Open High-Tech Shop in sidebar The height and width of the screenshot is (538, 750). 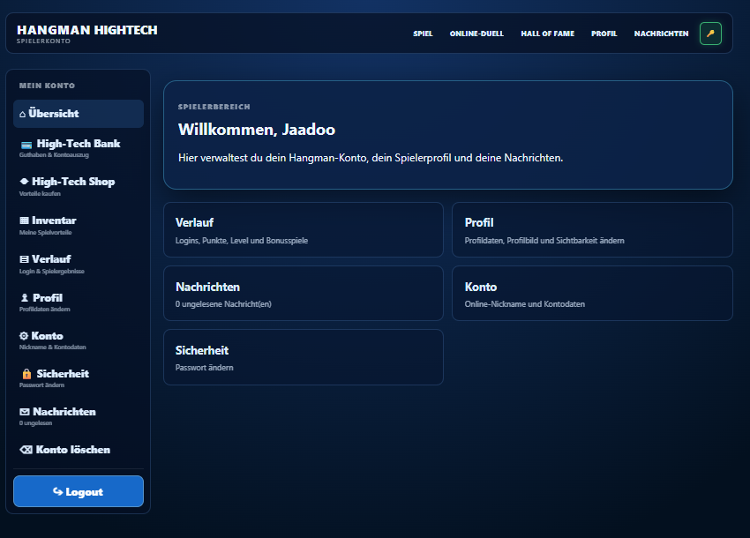(x=79, y=186)
